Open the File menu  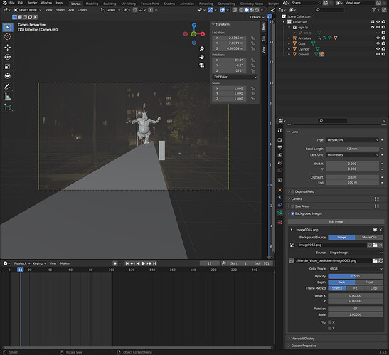[x=12, y=3]
